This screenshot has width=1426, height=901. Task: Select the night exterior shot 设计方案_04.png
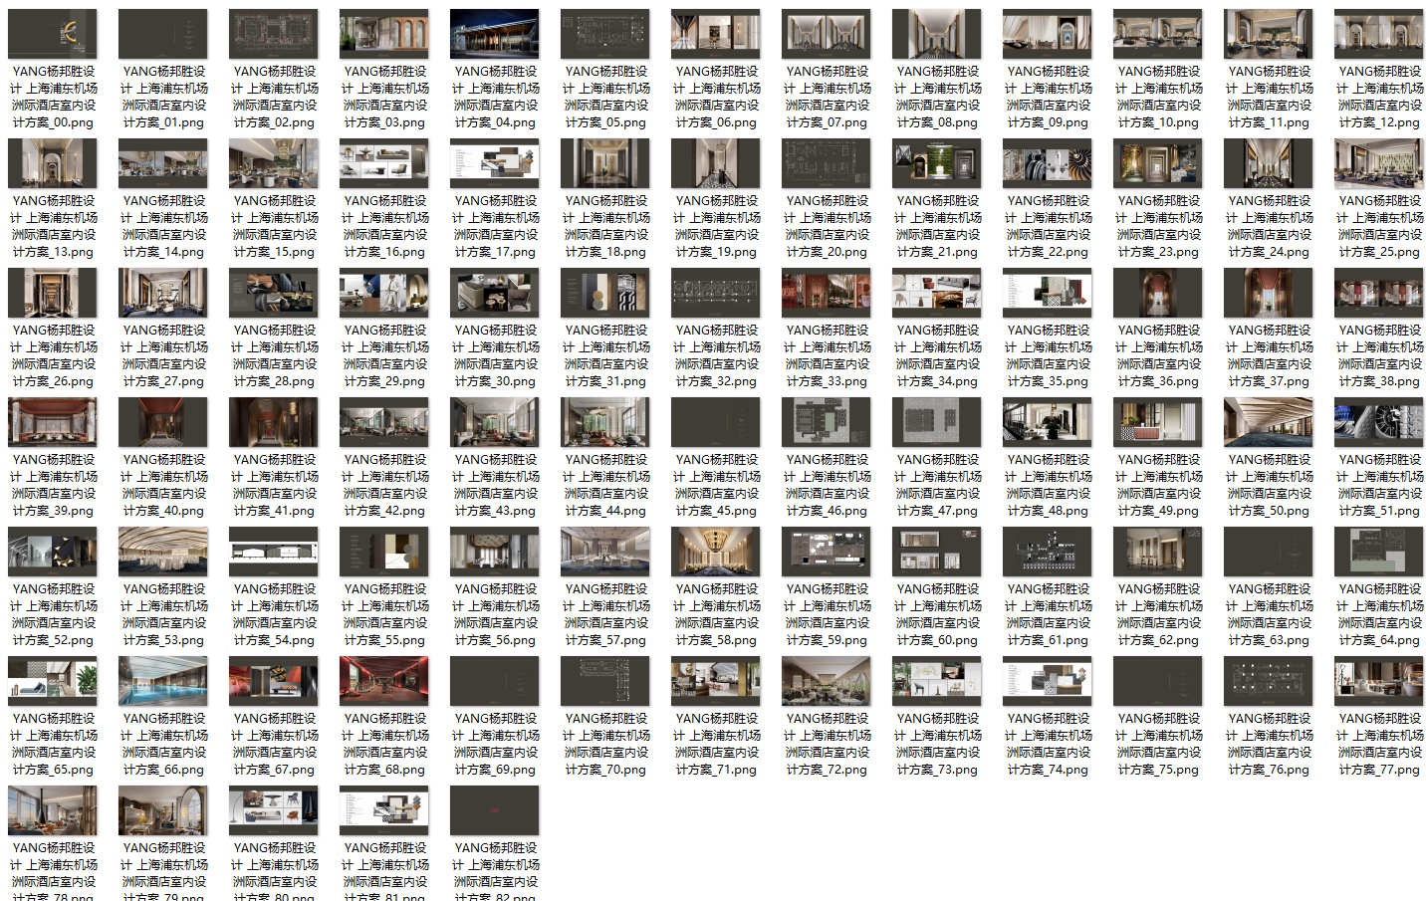[494, 33]
